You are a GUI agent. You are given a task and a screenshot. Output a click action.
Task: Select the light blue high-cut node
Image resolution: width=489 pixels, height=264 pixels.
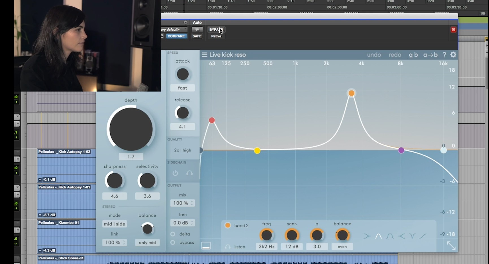[443, 150]
